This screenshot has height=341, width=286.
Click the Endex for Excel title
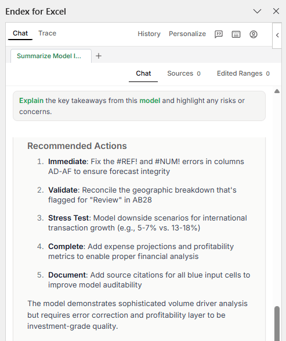pyautogui.click(x=35, y=12)
